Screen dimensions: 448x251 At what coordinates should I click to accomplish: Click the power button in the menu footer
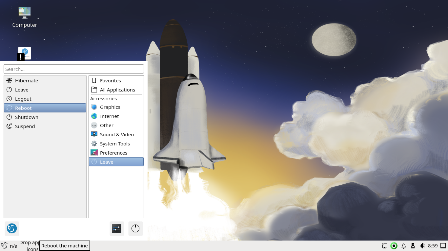coord(135,228)
